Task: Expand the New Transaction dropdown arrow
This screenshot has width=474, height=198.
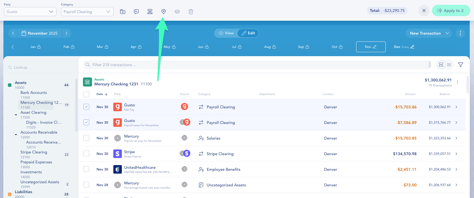Action: (x=447, y=33)
